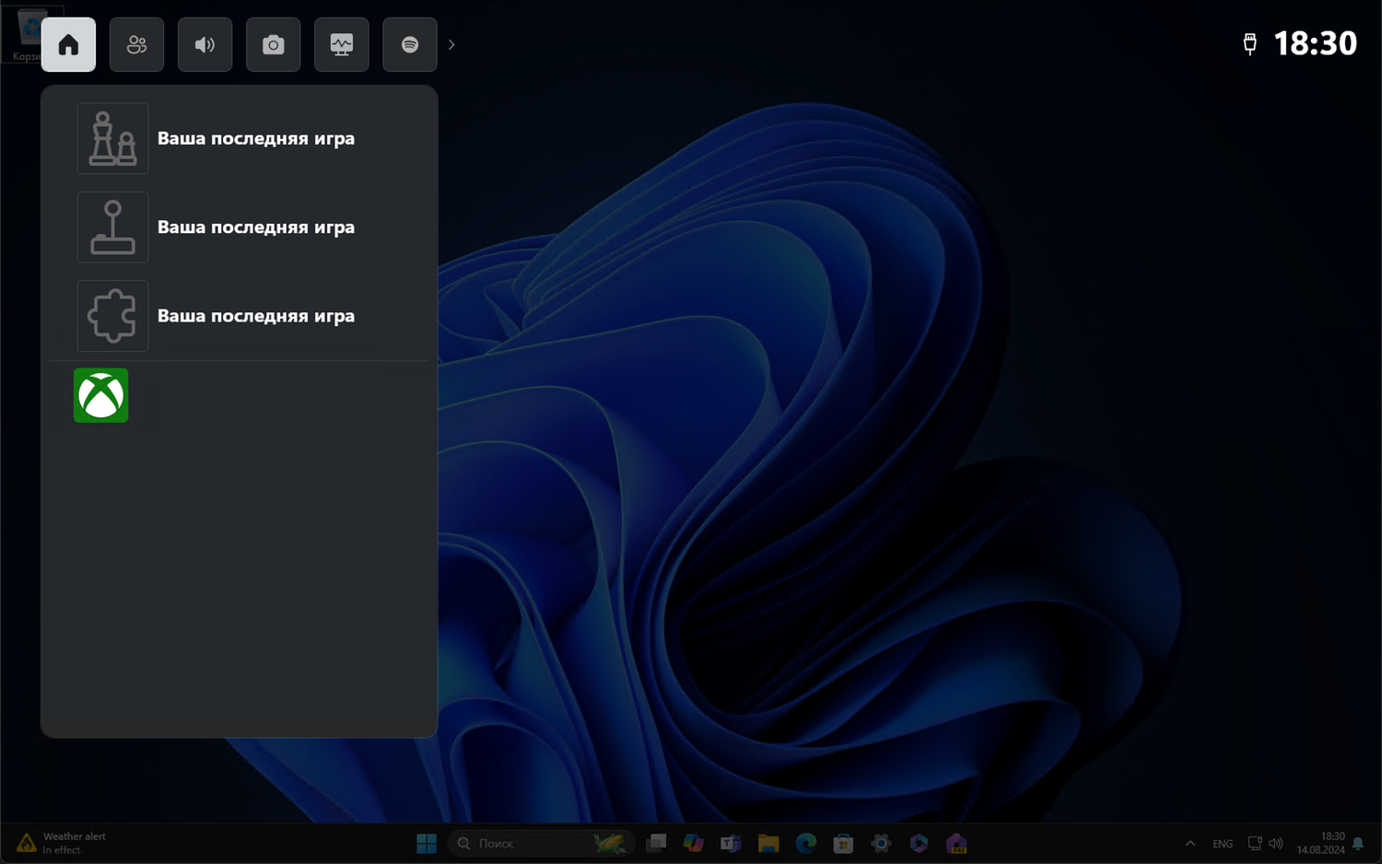Open volume control in system tray
Image resolution: width=1382 pixels, height=864 pixels.
coord(1276,843)
